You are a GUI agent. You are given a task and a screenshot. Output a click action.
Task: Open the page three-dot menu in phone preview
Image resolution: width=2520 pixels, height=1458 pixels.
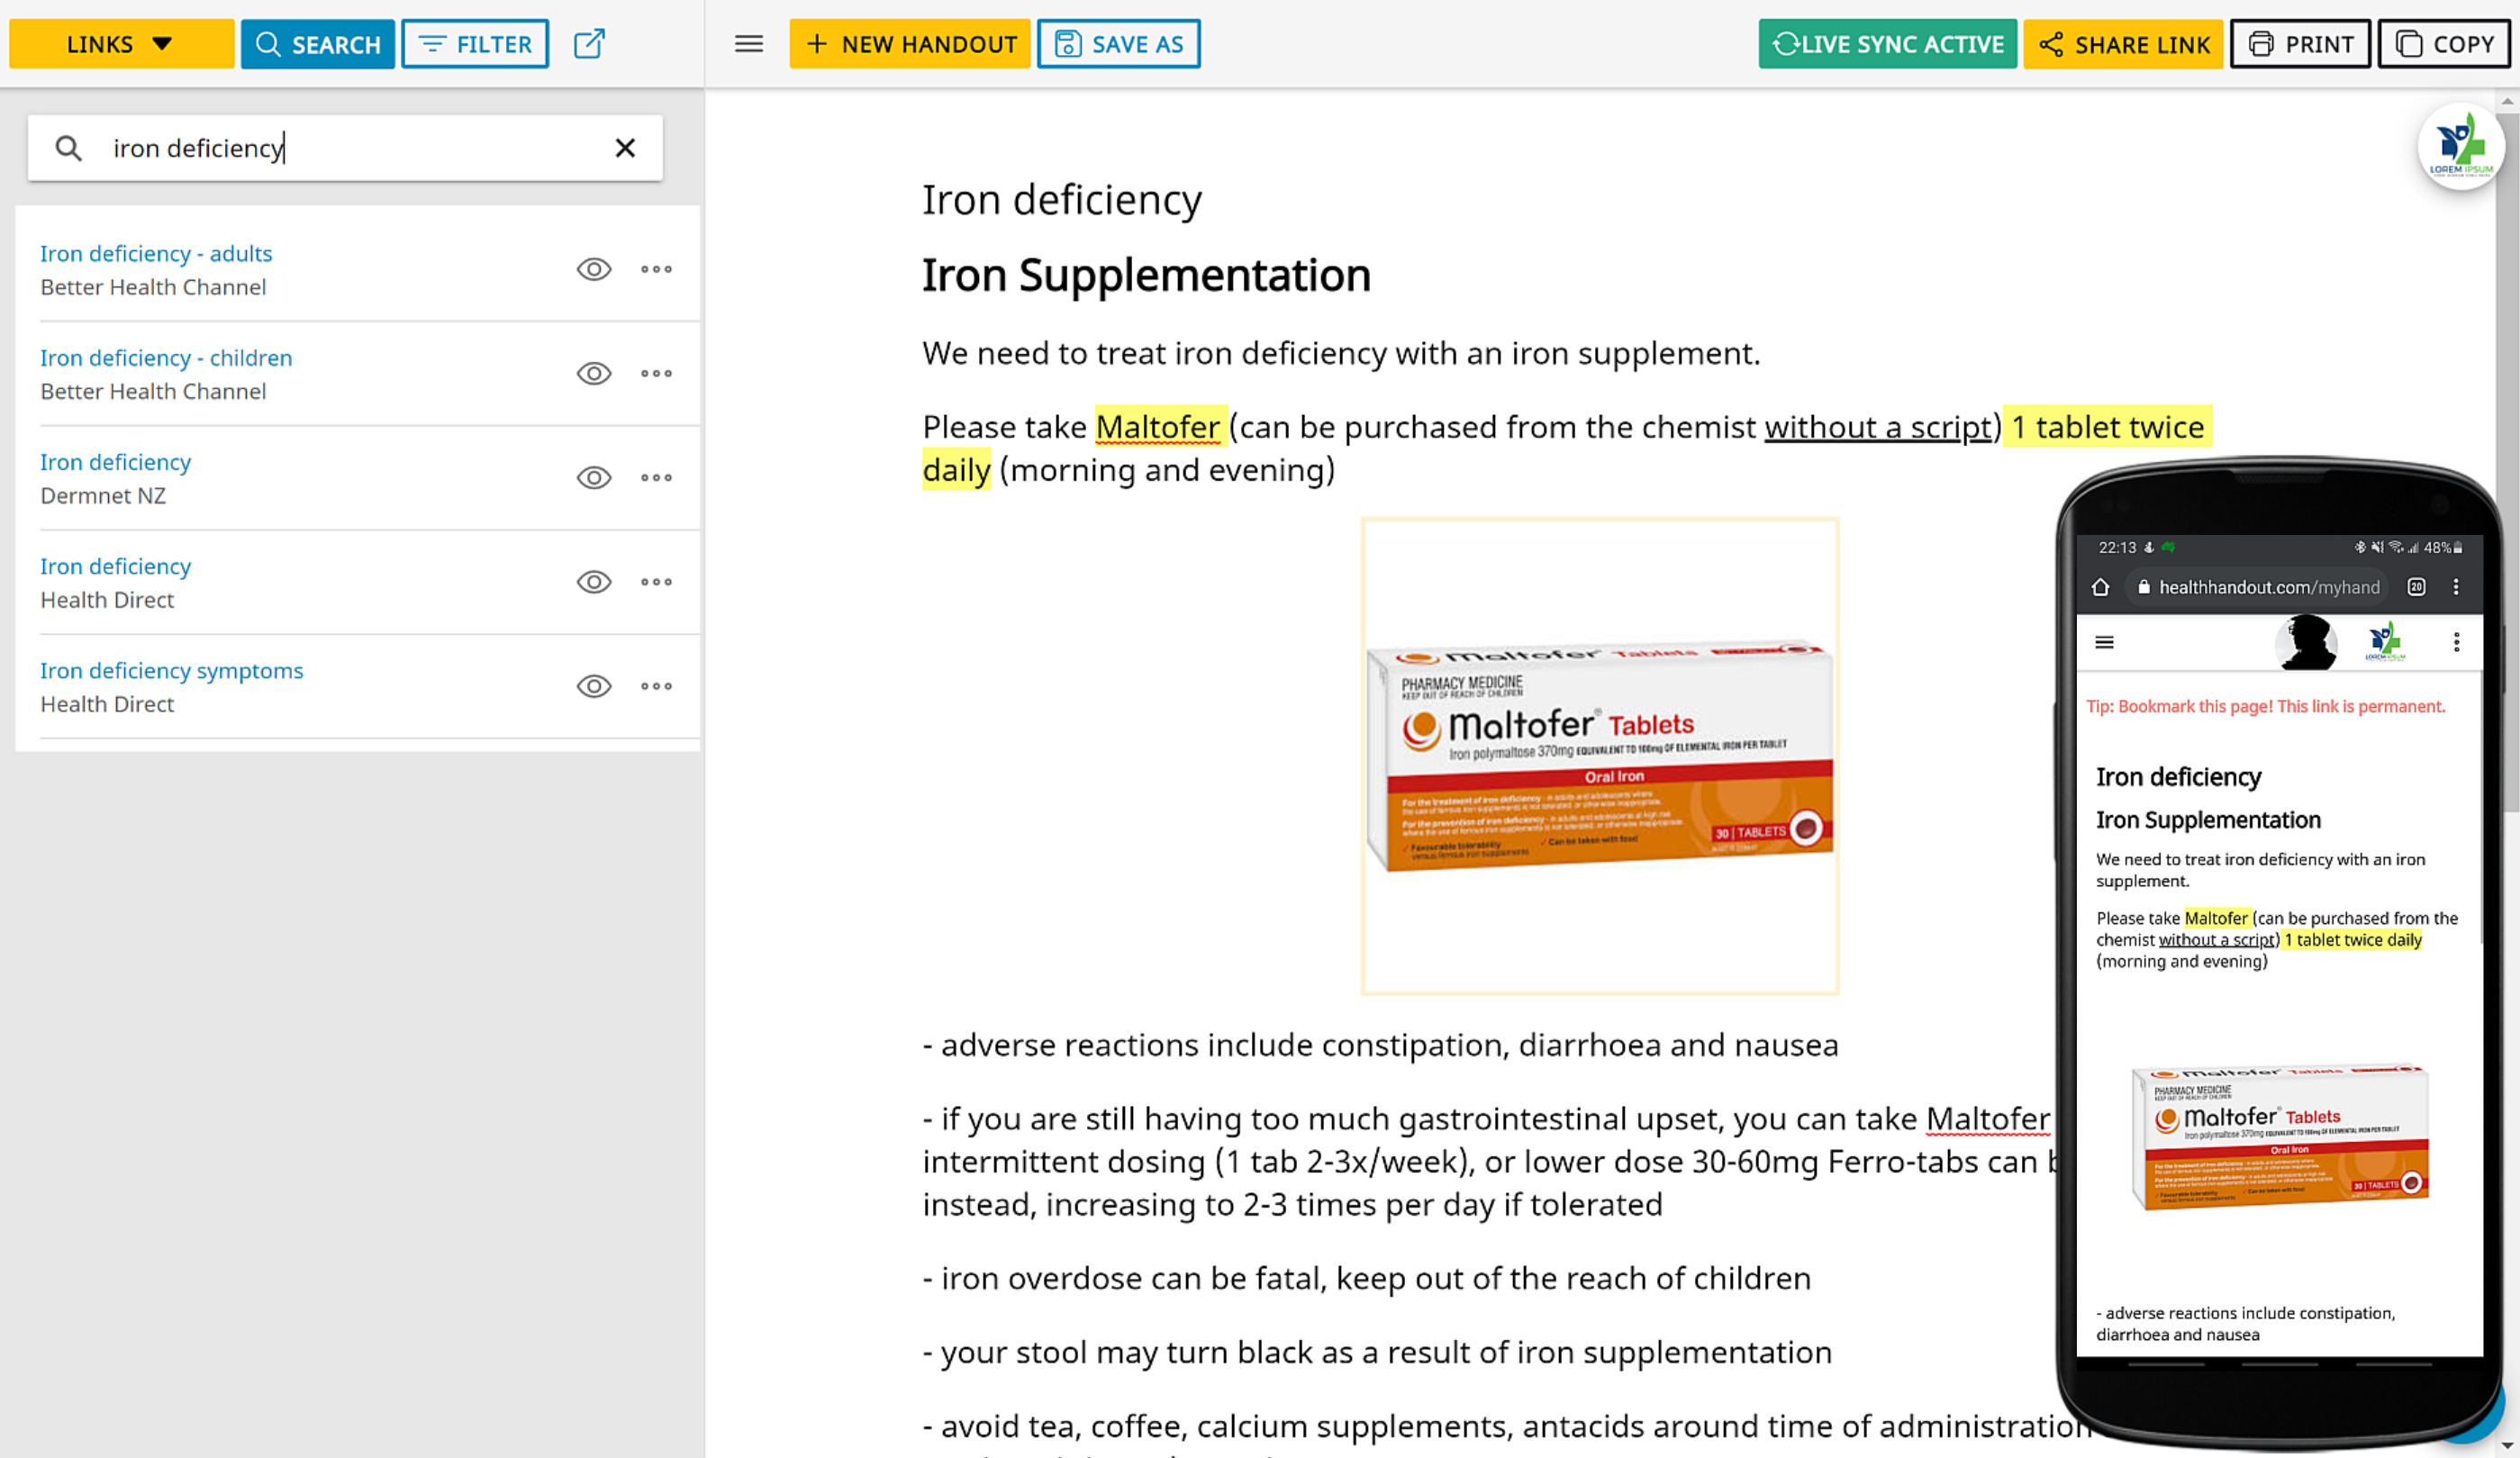click(2456, 642)
